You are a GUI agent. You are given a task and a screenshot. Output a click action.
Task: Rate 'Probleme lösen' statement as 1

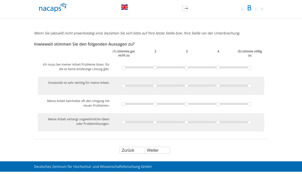tap(124, 68)
